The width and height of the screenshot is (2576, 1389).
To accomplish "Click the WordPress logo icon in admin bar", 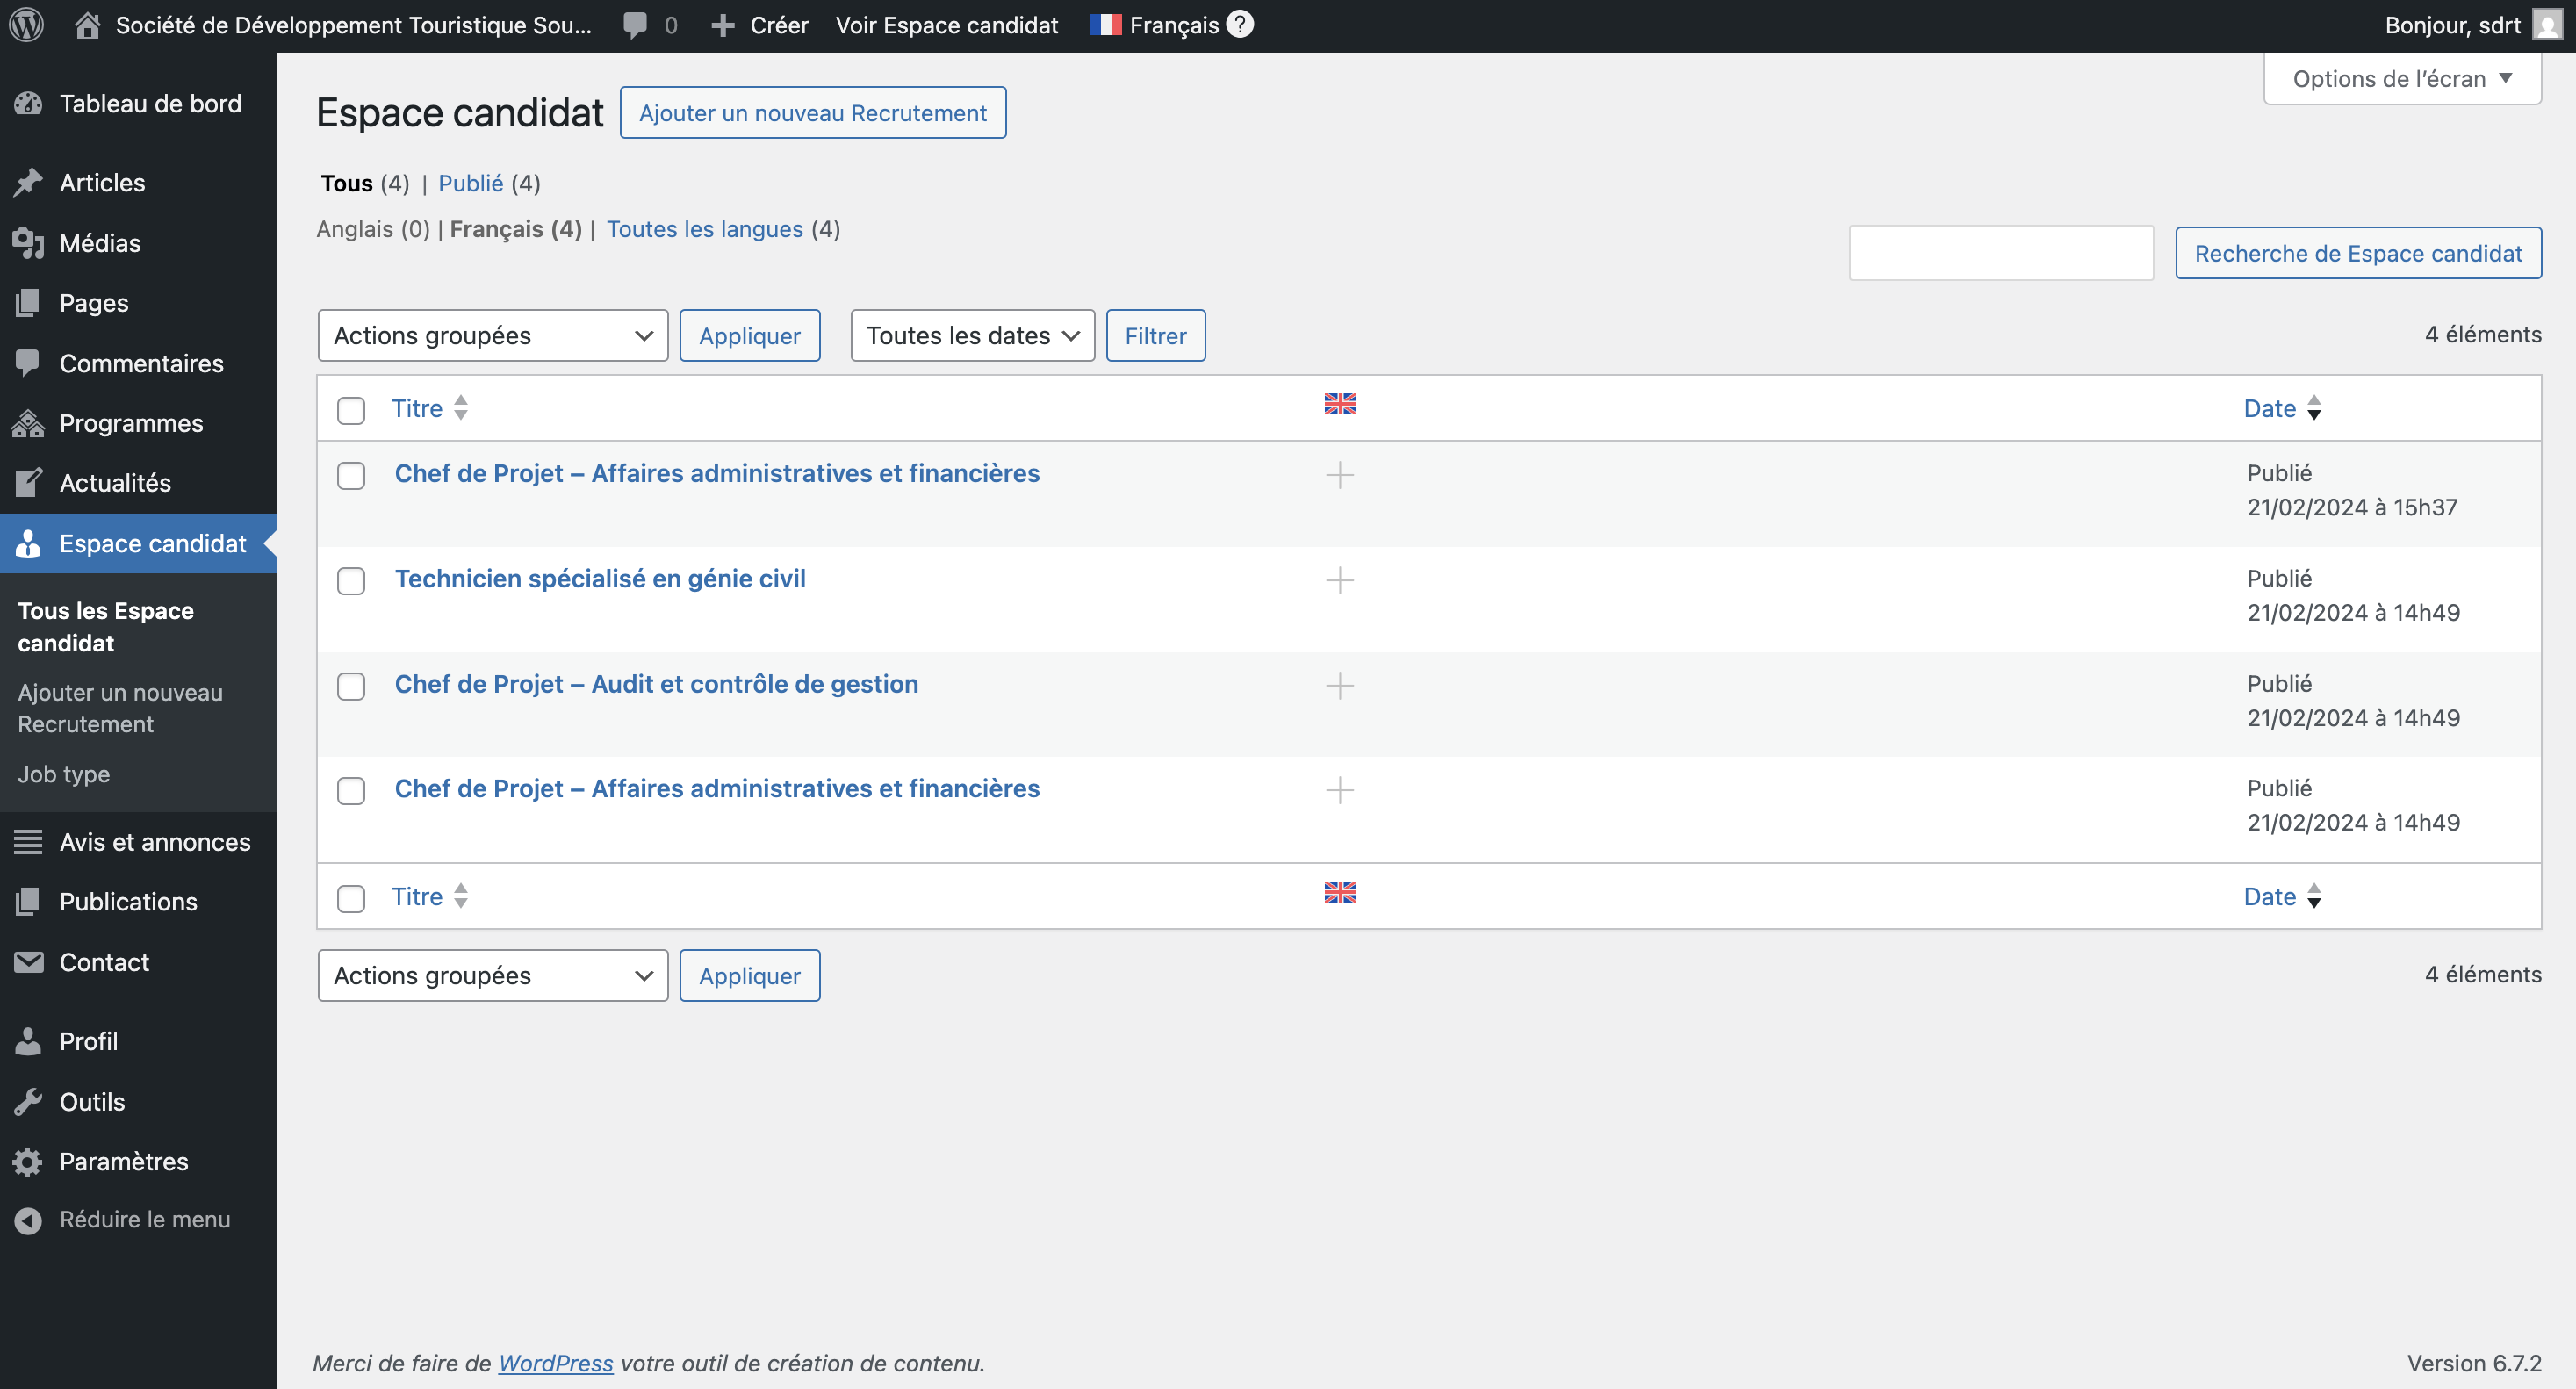I will [x=27, y=25].
